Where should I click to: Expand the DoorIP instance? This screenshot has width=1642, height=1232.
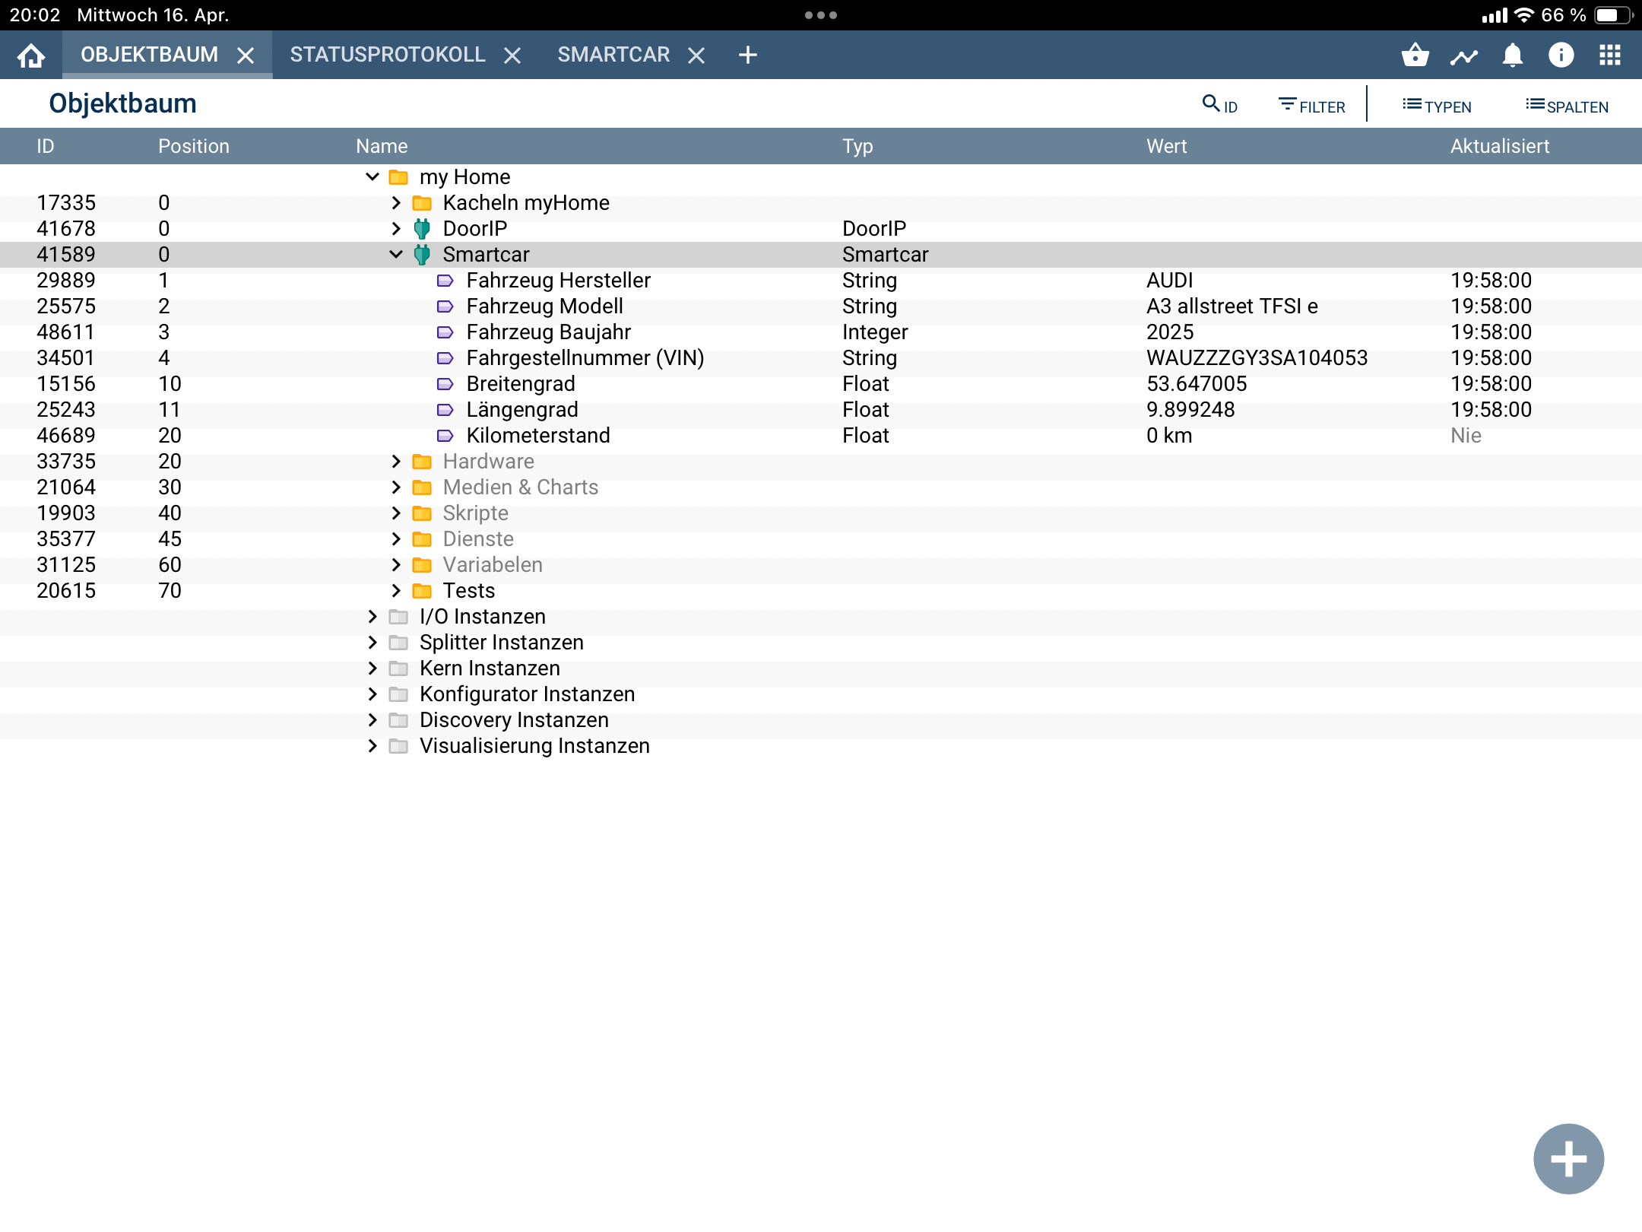pos(396,228)
